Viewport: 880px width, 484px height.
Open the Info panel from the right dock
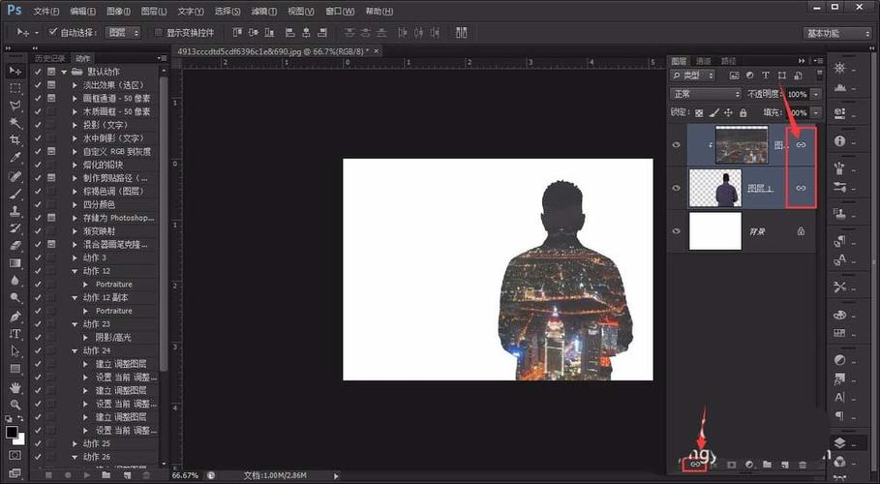point(839,141)
